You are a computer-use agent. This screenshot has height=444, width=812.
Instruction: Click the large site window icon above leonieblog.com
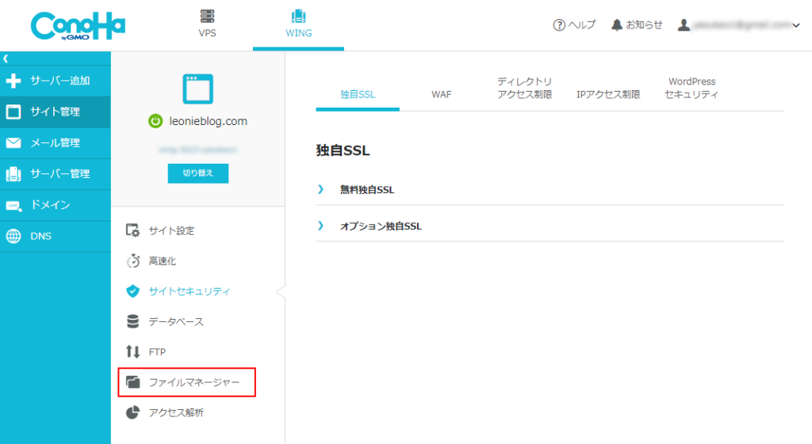(197, 89)
